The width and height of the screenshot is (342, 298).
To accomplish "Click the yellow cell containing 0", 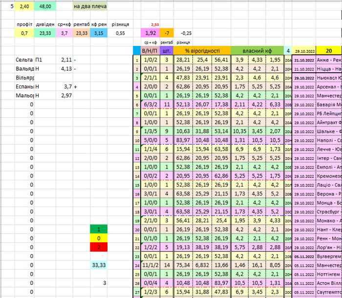I will pyautogui.click(x=99, y=238).
